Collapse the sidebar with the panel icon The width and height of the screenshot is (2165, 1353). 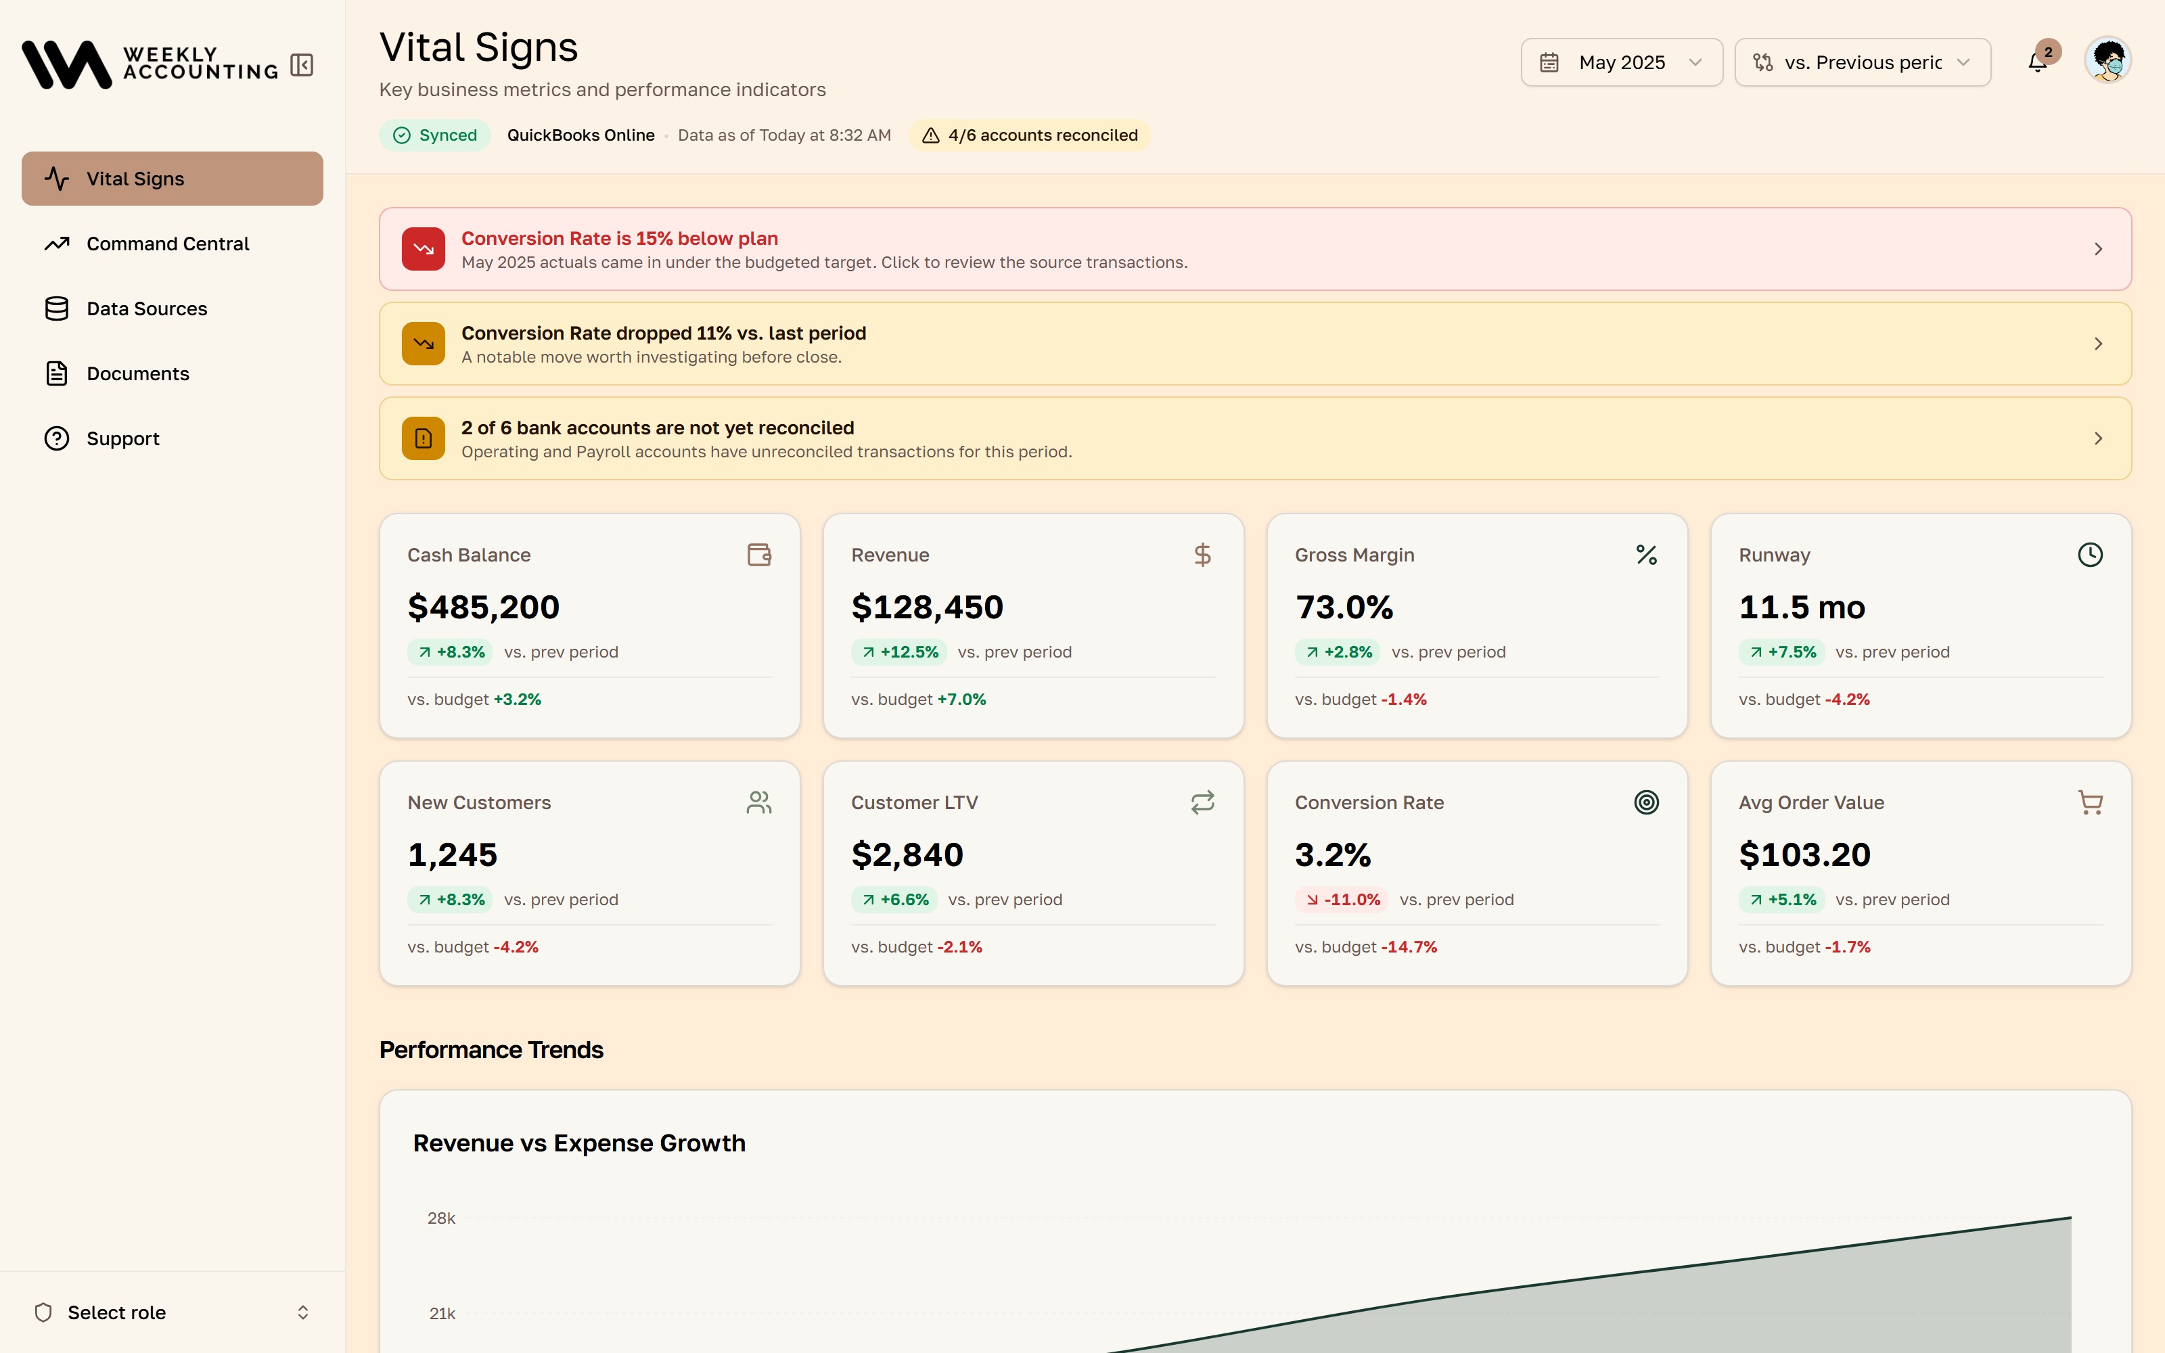tap(302, 66)
